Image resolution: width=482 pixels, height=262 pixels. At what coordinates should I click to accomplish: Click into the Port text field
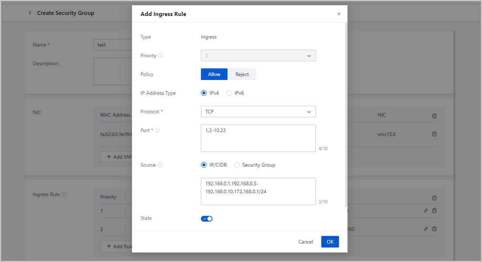pyautogui.click(x=258, y=138)
